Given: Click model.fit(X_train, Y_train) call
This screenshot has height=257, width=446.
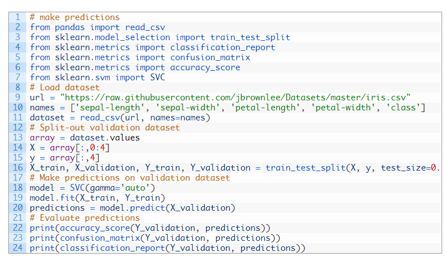Looking at the screenshot, I should click(97, 198).
